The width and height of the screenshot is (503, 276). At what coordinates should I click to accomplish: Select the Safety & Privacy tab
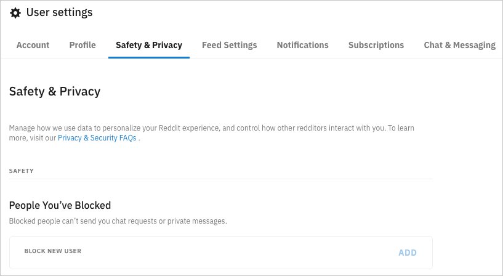(149, 45)
